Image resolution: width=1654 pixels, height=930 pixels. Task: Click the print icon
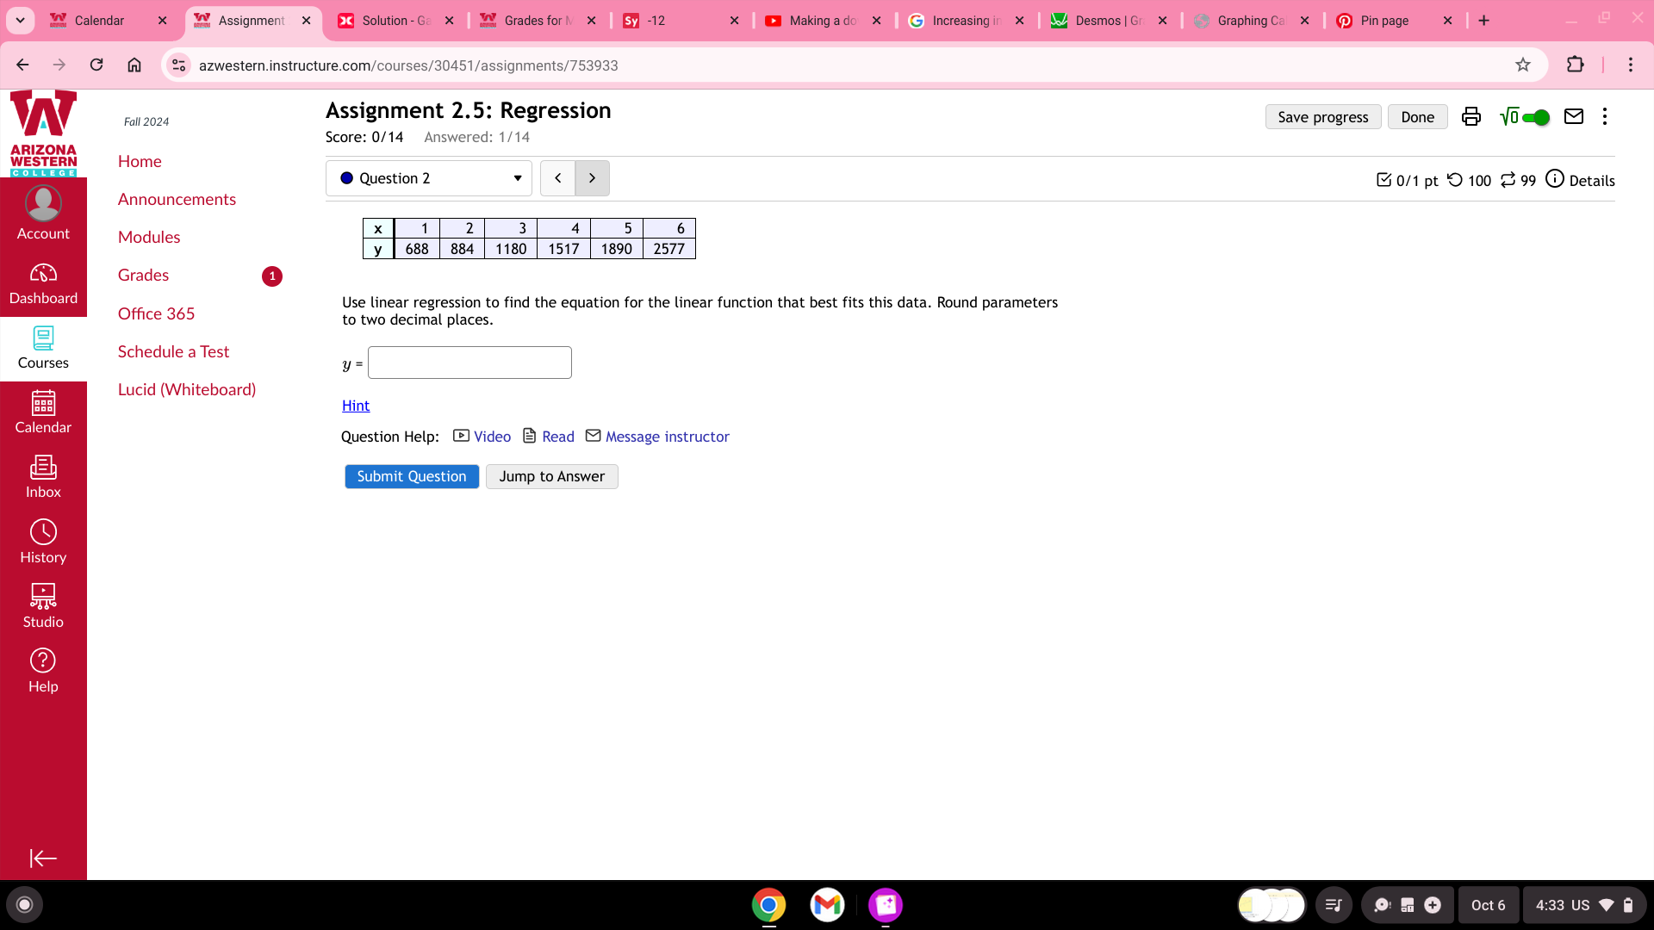(x=1470, y=117)
